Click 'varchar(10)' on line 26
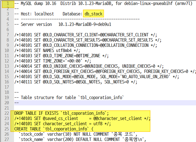Screen dimensions: 196x142 [x=59, y=134]
